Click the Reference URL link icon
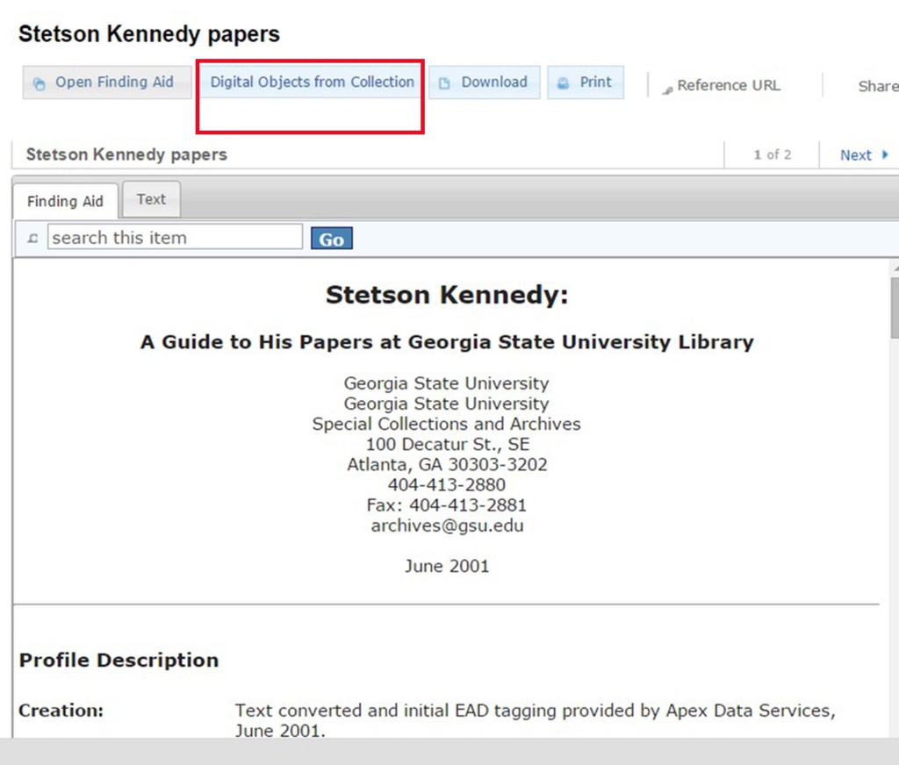The height and width of the screenshot is (765, 899). point(667,90)
